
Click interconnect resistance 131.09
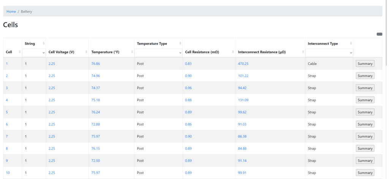243,100
